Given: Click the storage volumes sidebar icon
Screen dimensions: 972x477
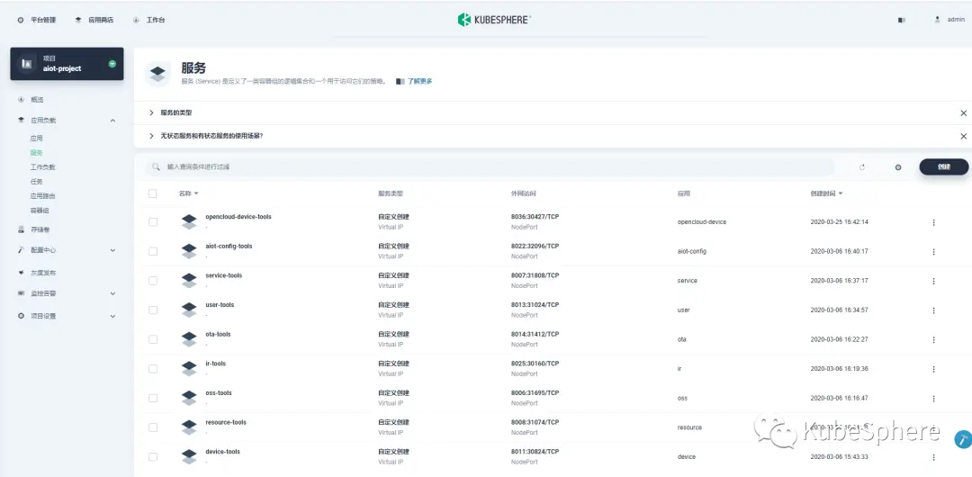Looking at the screenshot, I should coord(21,229).
